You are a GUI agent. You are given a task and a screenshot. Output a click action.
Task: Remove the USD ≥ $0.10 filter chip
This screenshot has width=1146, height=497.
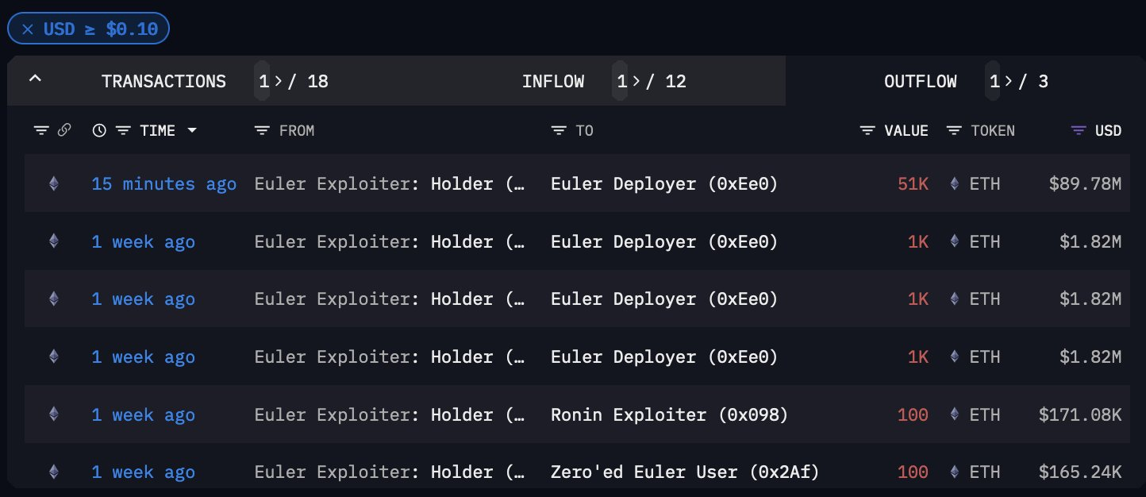pos(28,29)
